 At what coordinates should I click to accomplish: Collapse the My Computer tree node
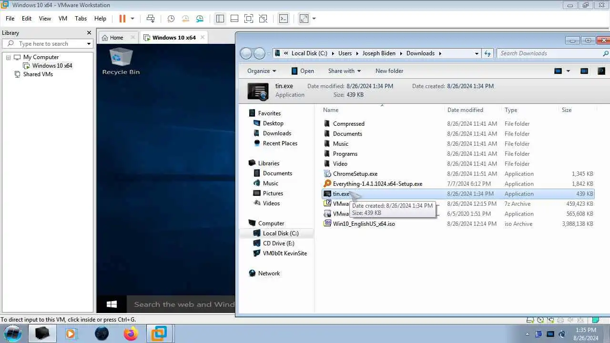[x=8, y=57]
